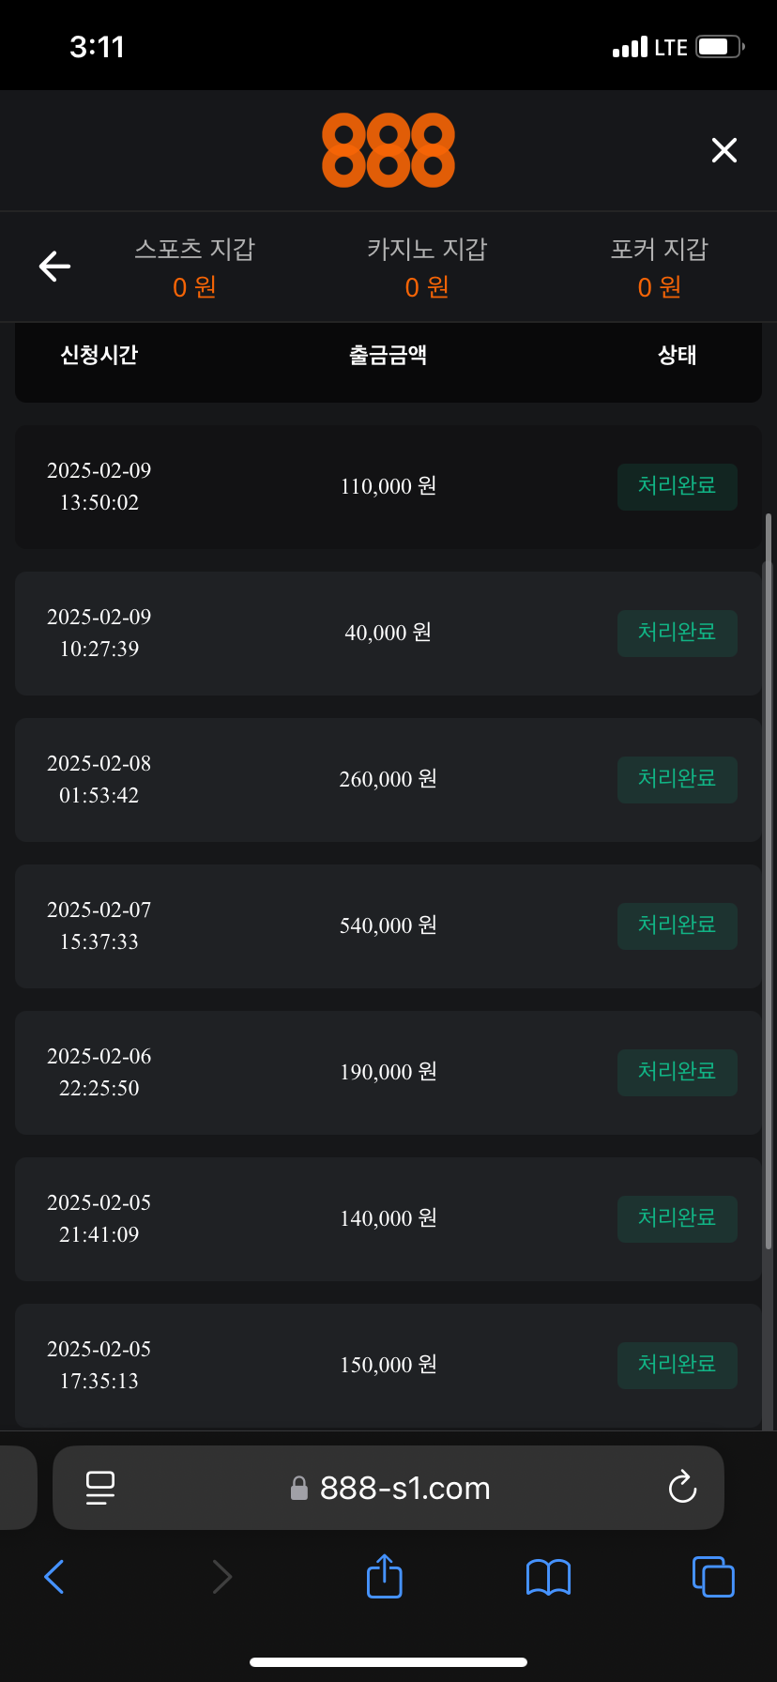Tap Safari's forward chevron

click(x=221, y=1577)
